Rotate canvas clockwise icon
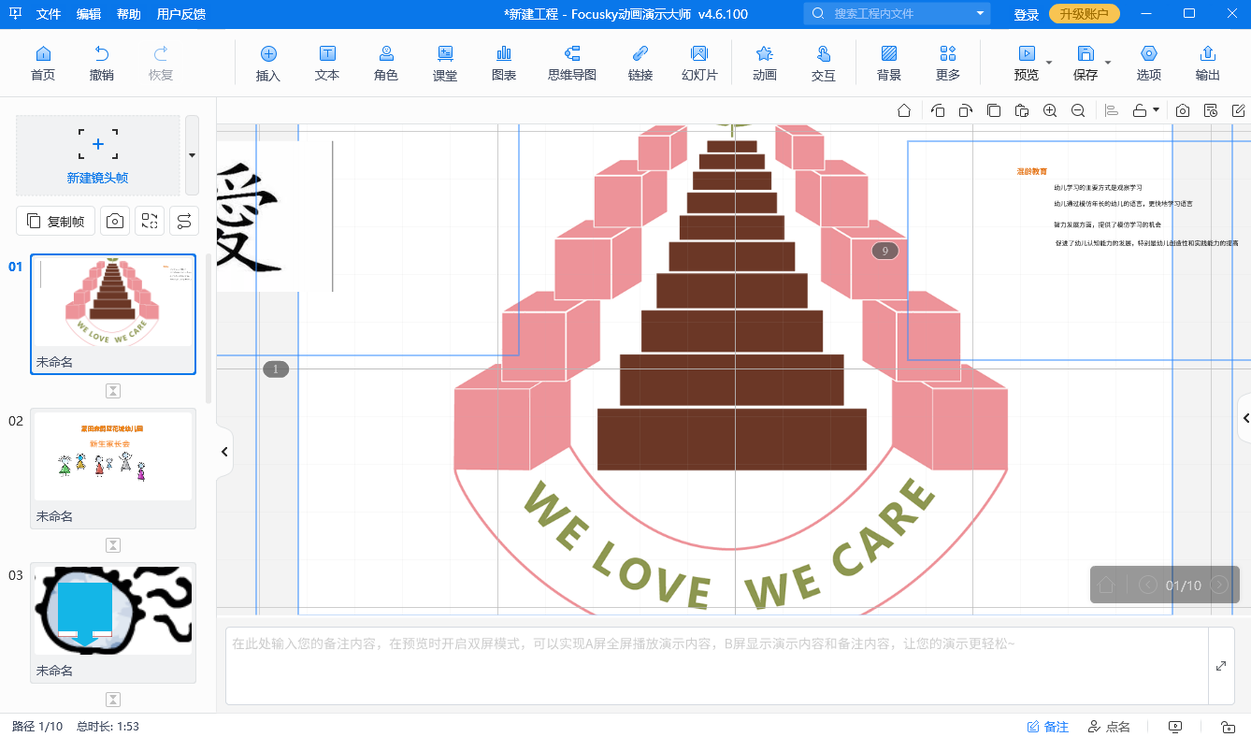1251x737 pixels. click(966, 110)
